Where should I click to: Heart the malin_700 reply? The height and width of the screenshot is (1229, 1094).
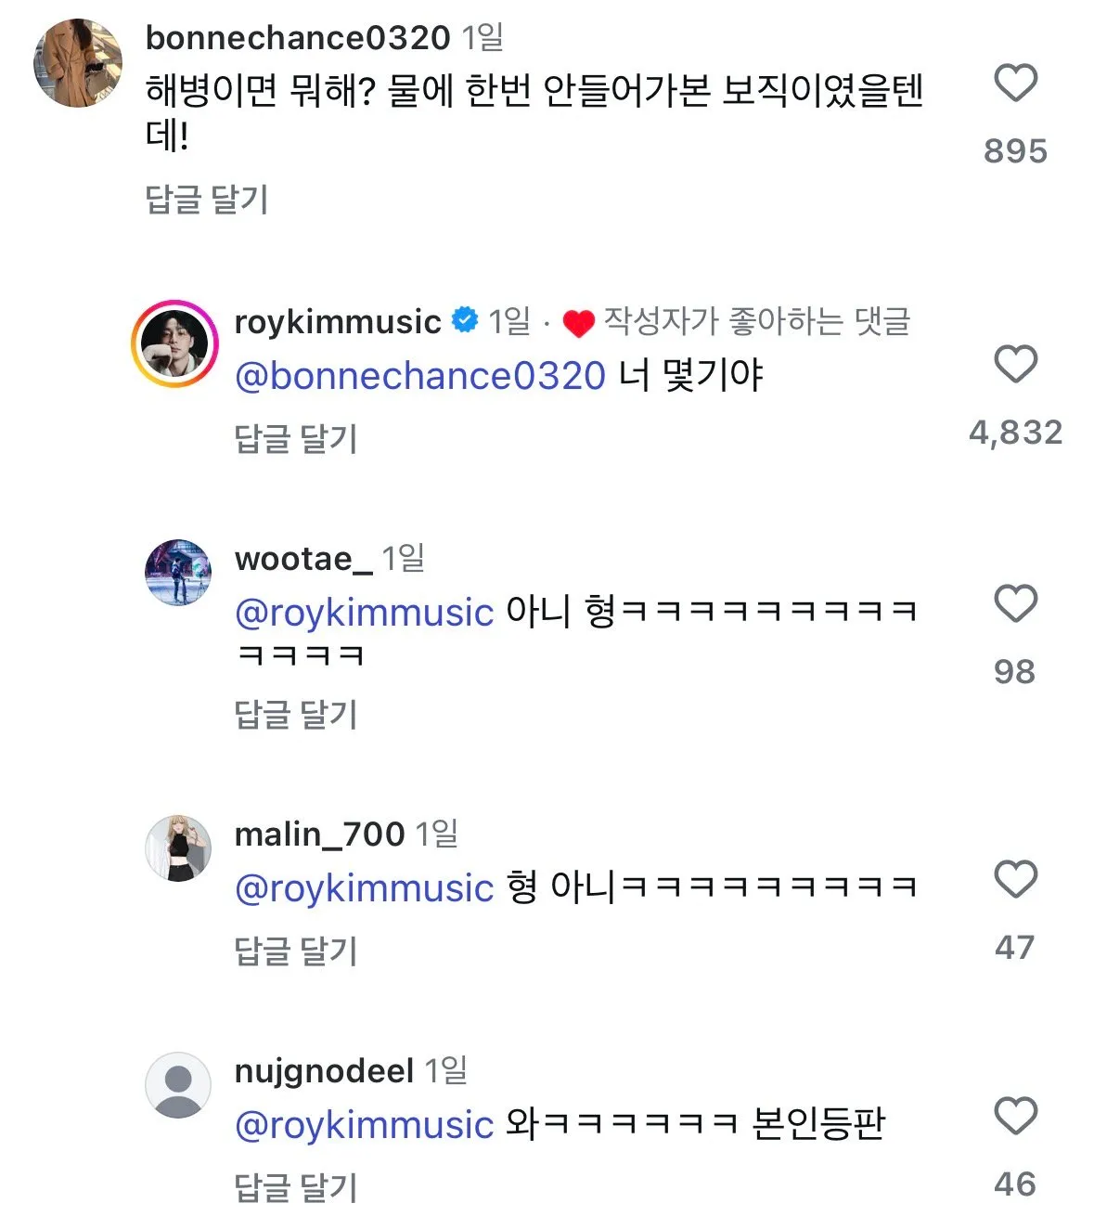1015,879
